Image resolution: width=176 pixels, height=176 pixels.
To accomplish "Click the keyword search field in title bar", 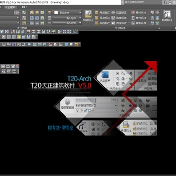I will tap(143, 2).
